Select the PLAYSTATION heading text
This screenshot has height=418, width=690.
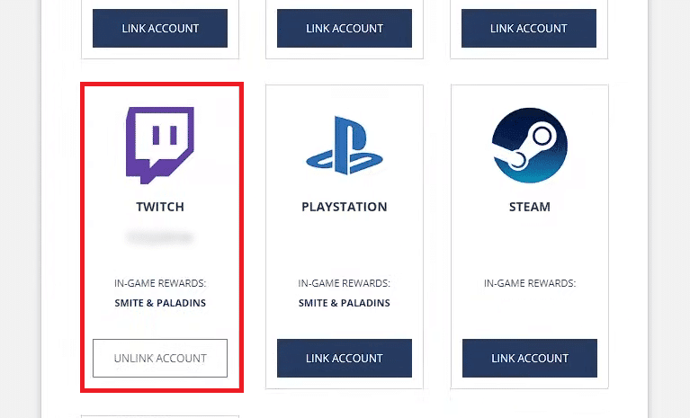coord(345,207)
